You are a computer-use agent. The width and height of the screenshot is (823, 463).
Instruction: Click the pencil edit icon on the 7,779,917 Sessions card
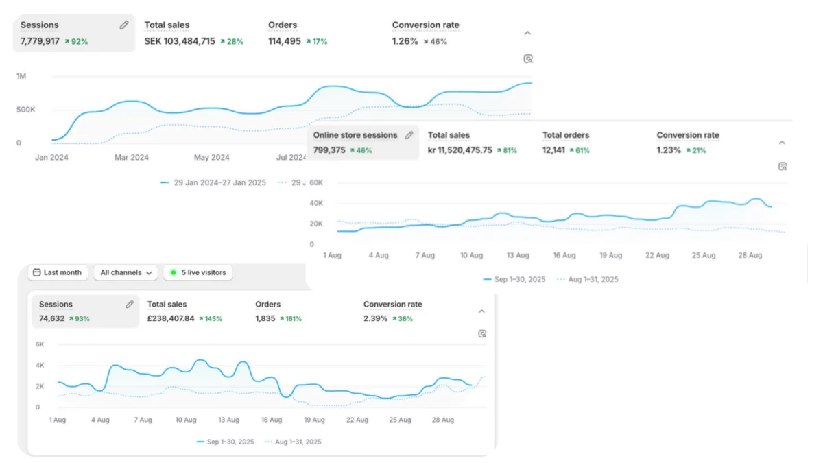124,25
